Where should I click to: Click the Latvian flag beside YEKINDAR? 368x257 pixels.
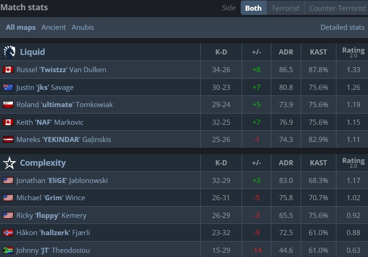point(8,140)
